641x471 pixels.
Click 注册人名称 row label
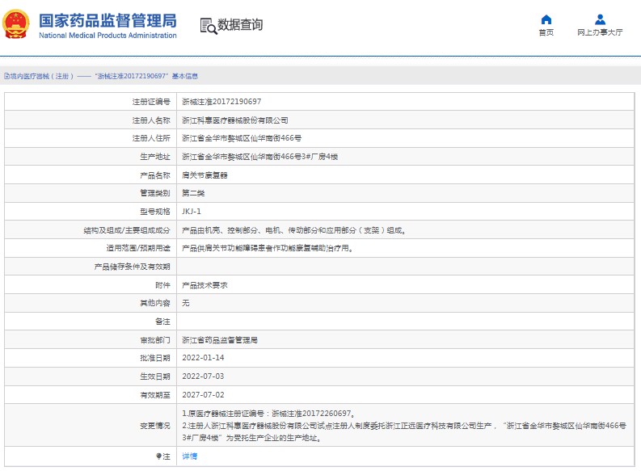(x=151, y=120)
